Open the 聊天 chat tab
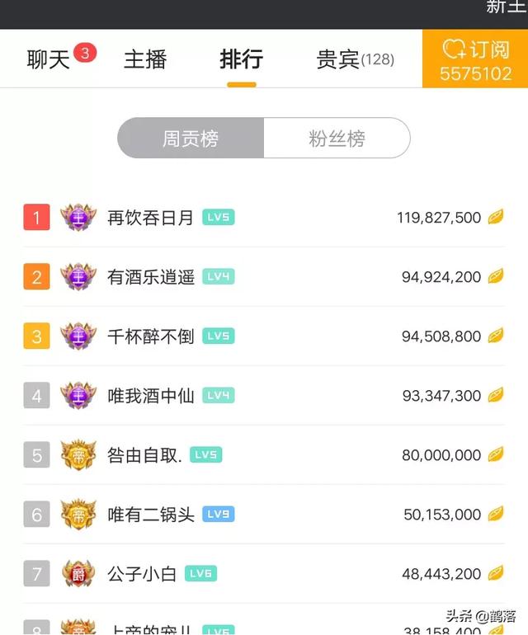The image size is (528, 635). coord(48,59)
